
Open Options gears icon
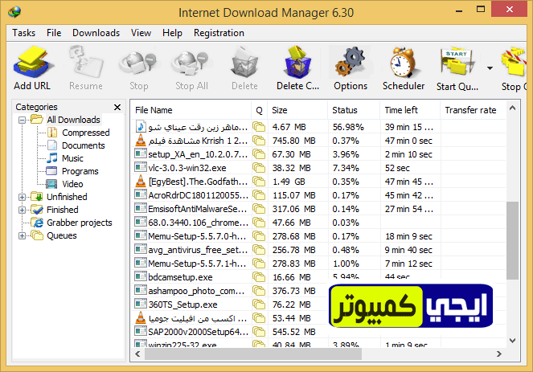(351, 63)
